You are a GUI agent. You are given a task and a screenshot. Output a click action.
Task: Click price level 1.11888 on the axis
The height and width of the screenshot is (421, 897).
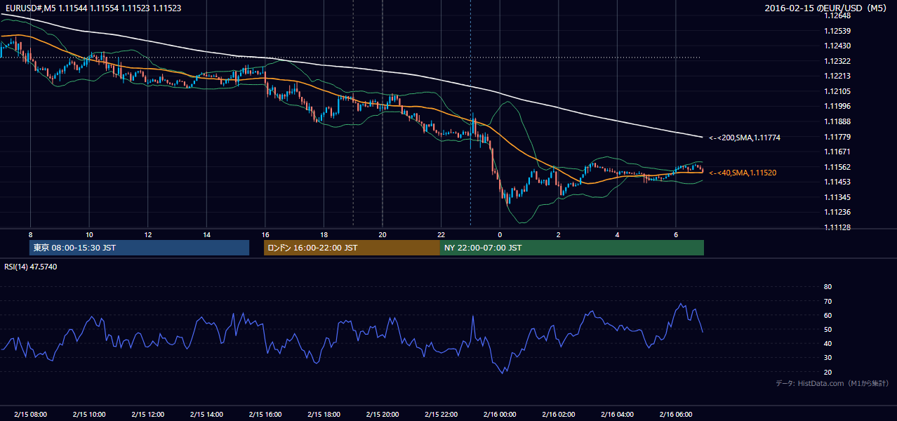(x=838, y=121)
